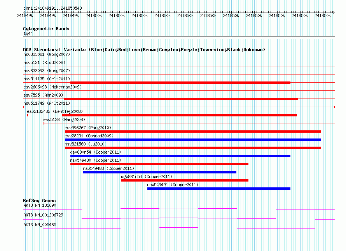This screenshot has height=251, width=346.
Task: Select esv28291 (Conrad2009) label
Action: (x=89, y=136)
